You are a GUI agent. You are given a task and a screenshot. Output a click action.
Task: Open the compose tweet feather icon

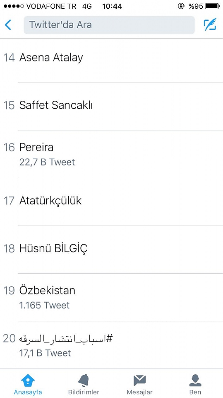click(x=210, y=24)
